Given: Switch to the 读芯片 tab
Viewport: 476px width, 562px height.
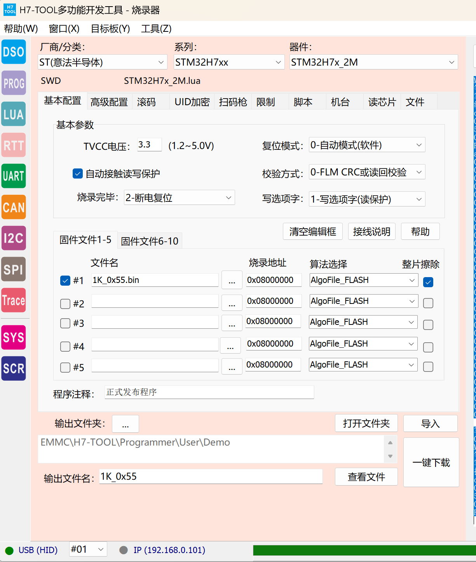Looking at the screenshot, I should (x=382, y=102).
